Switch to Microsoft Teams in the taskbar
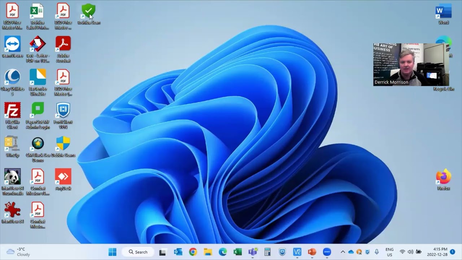The height and width of the screenshot is (260, 462). 252,252
